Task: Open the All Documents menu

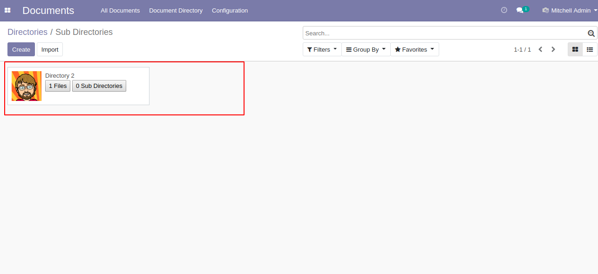Action: pyautogui.click(x=120, y=10)
